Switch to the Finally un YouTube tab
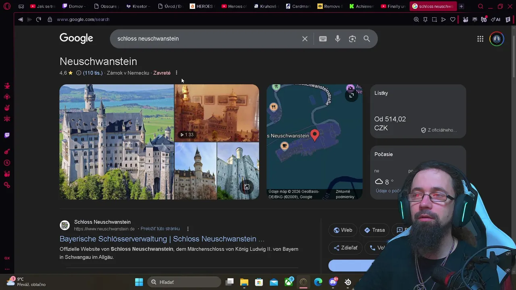 point(394,6)
